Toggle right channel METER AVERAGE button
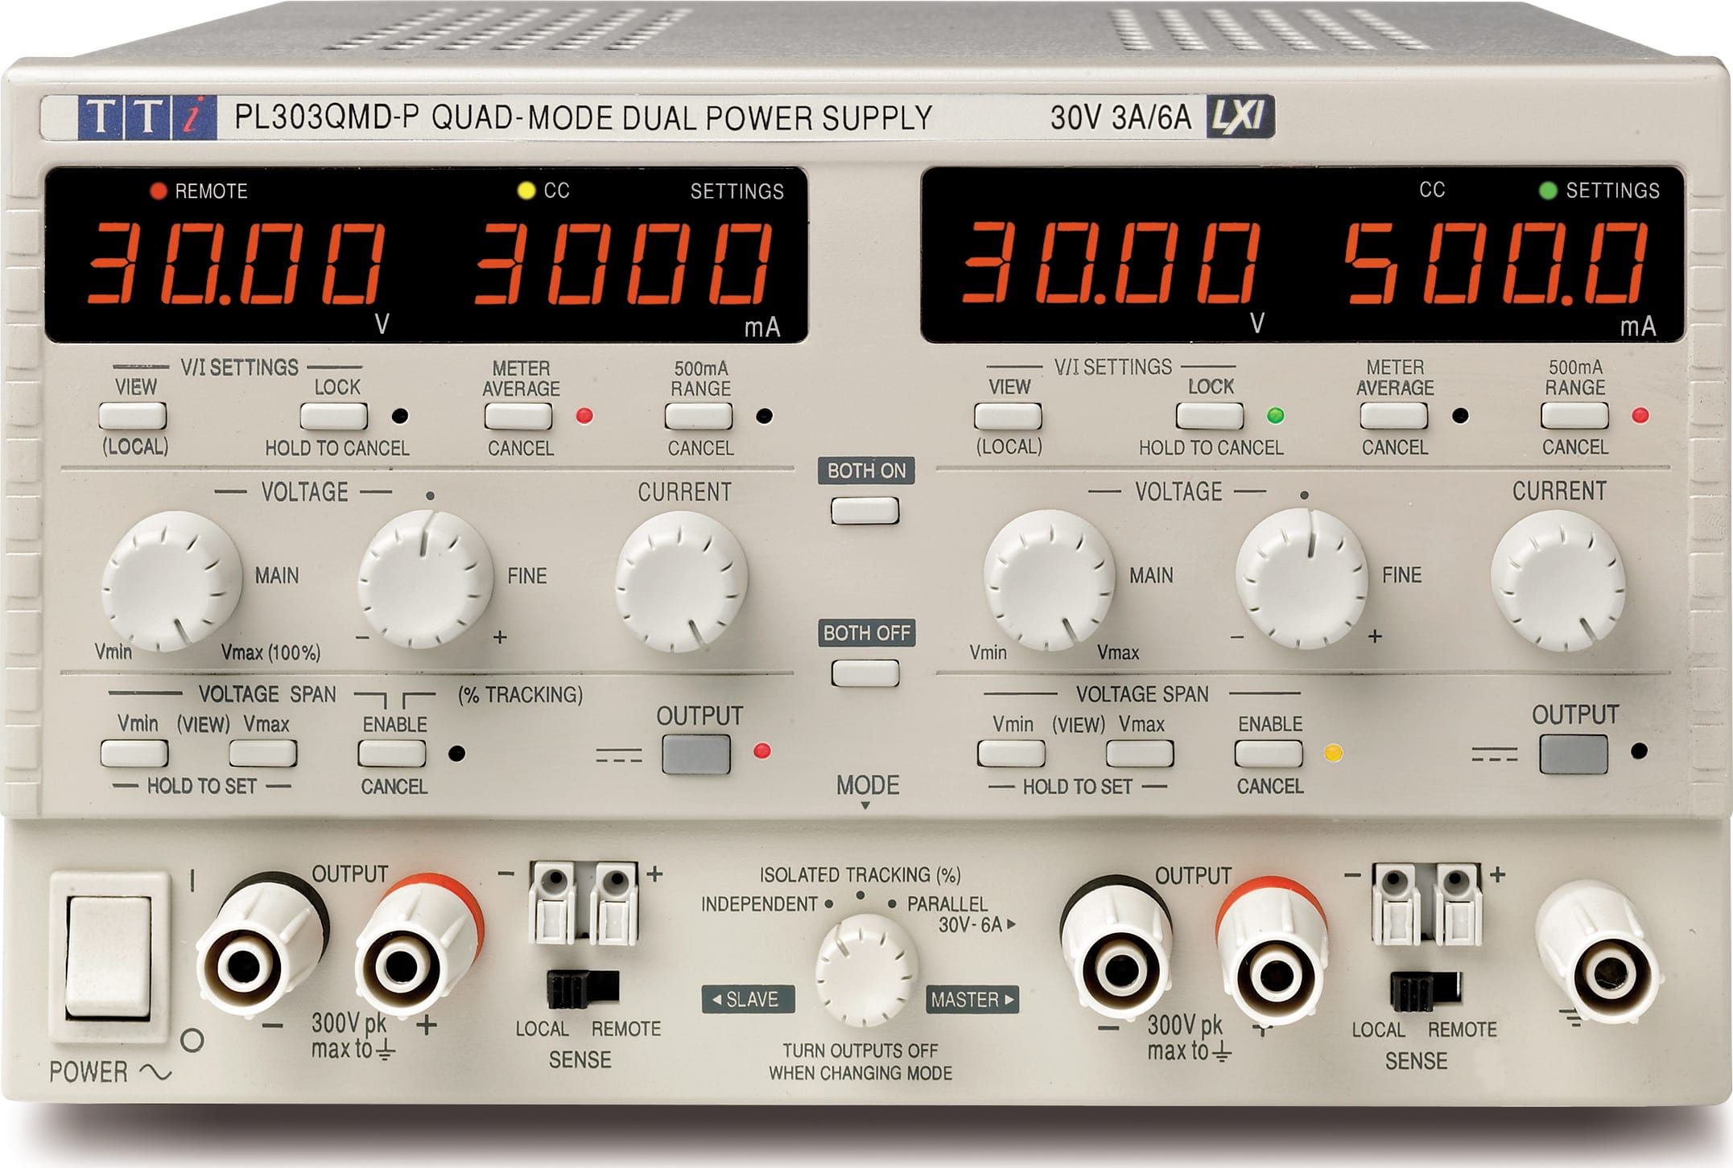 click(1394, 416)
